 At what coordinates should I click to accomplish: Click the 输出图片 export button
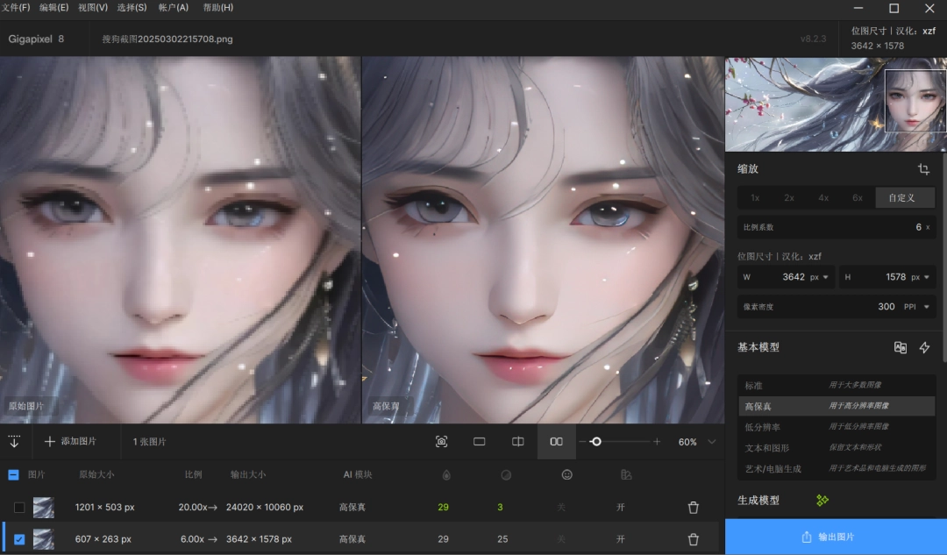836,537
